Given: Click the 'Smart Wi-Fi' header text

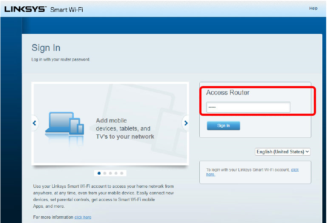Looking at the screenshot, I should 67,10.
